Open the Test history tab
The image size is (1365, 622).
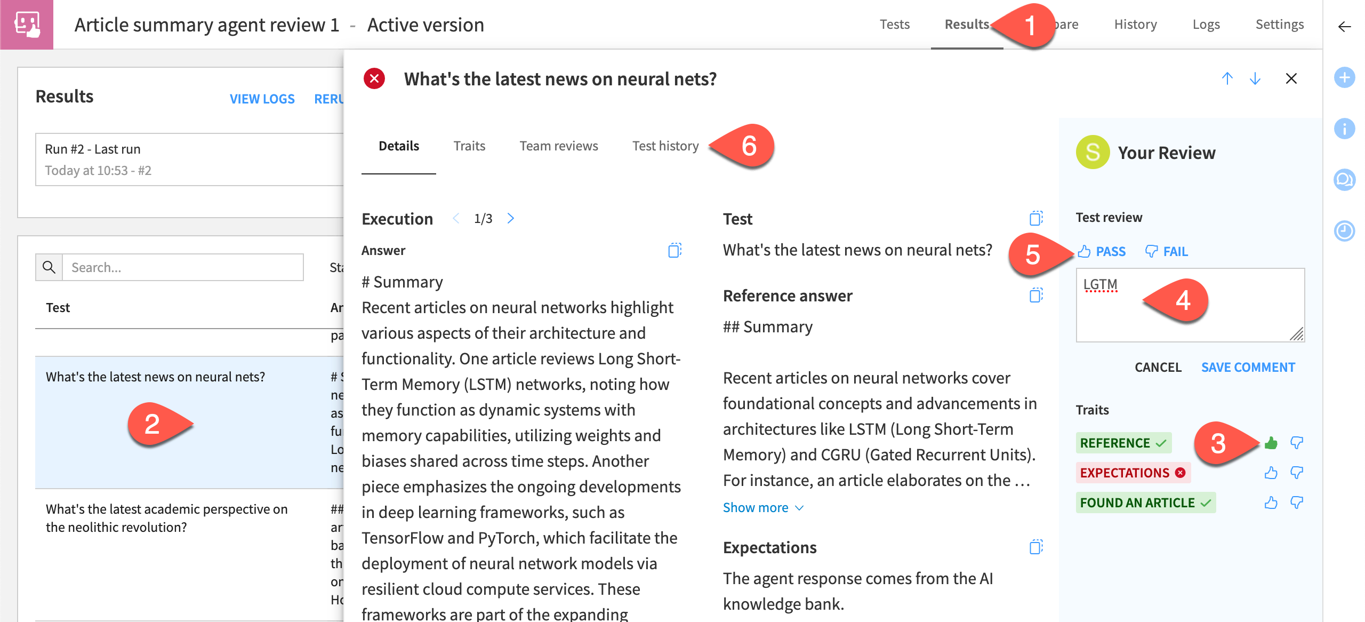pos(665,146)
